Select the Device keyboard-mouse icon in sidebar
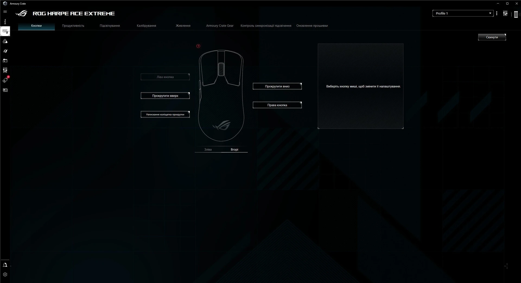The image size is (521, 283). [5, 31]
